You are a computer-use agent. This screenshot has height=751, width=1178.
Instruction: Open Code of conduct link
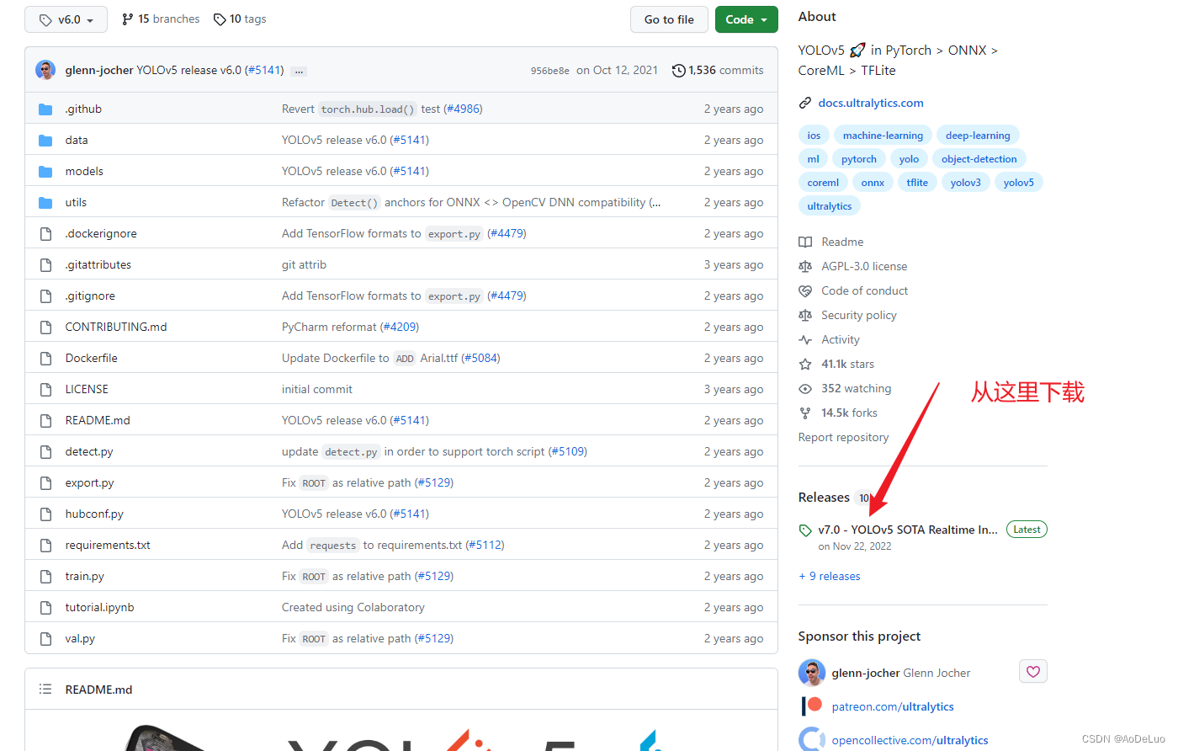853,290
